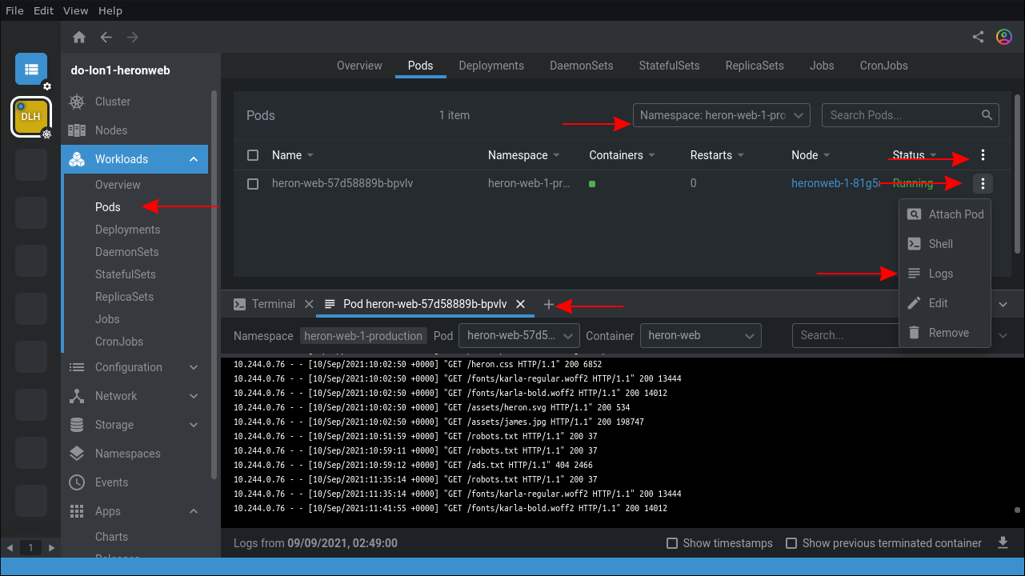Open the heronweb-1-81g5 node link
The width and height of the screenshot is (1025, 576).
click(835, 183)
